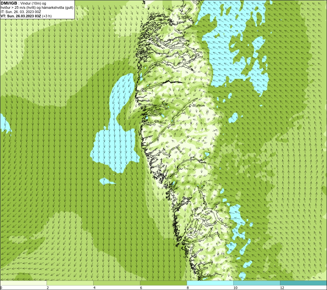Click the 'hviður > 25 m/s' description line

37,8
